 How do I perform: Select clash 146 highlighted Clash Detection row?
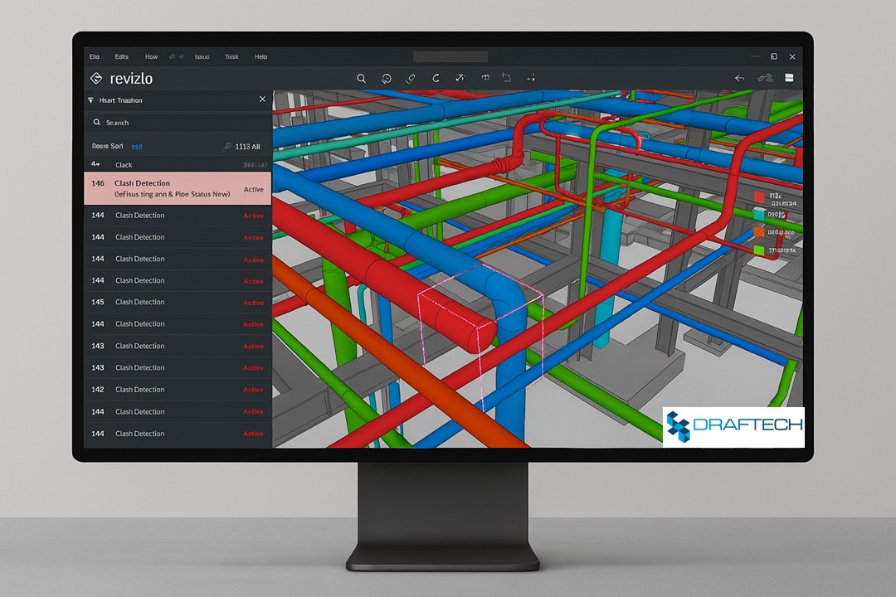178,188
